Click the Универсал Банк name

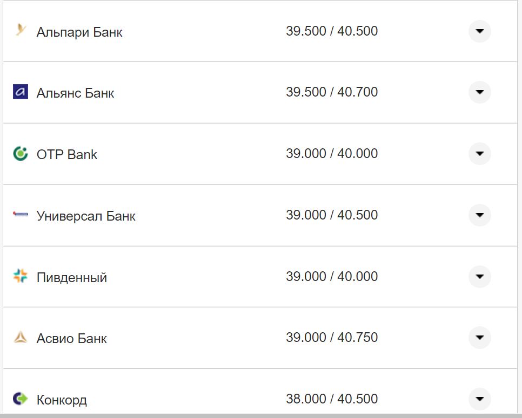click(x=86, y=216)
